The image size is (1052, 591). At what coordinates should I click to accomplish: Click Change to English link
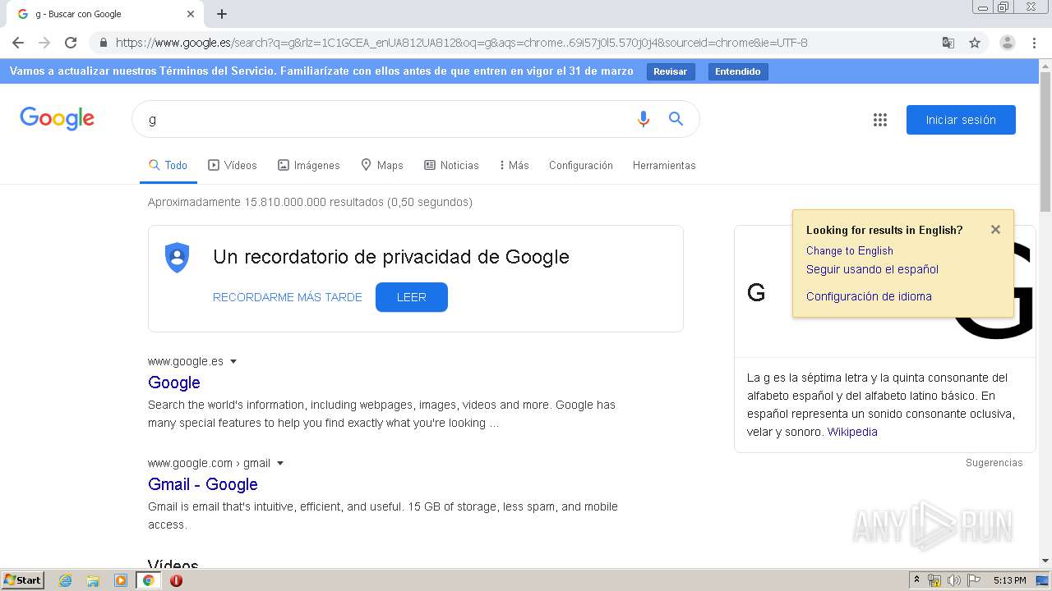click(x=850, y=251)
